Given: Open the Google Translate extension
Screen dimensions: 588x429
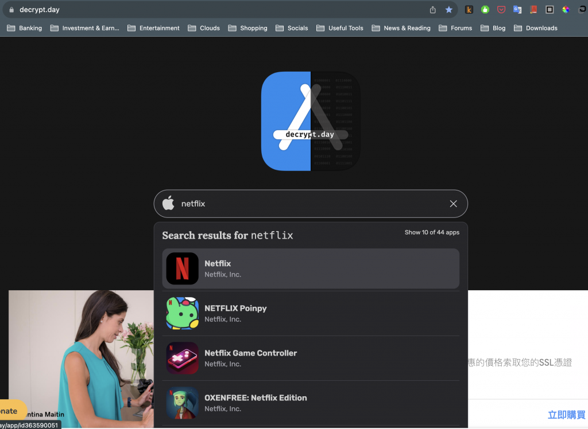Looking at the screenshot, I should point(517,10).
